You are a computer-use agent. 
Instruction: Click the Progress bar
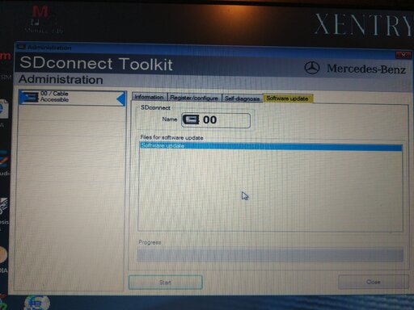[270, 255]
